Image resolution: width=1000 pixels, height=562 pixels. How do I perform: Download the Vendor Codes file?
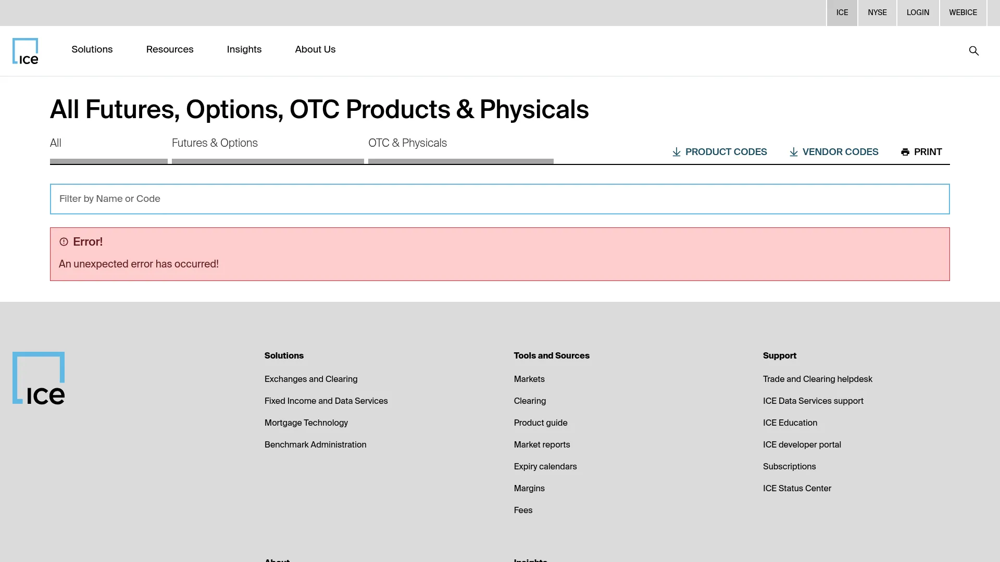pos(834,152)
